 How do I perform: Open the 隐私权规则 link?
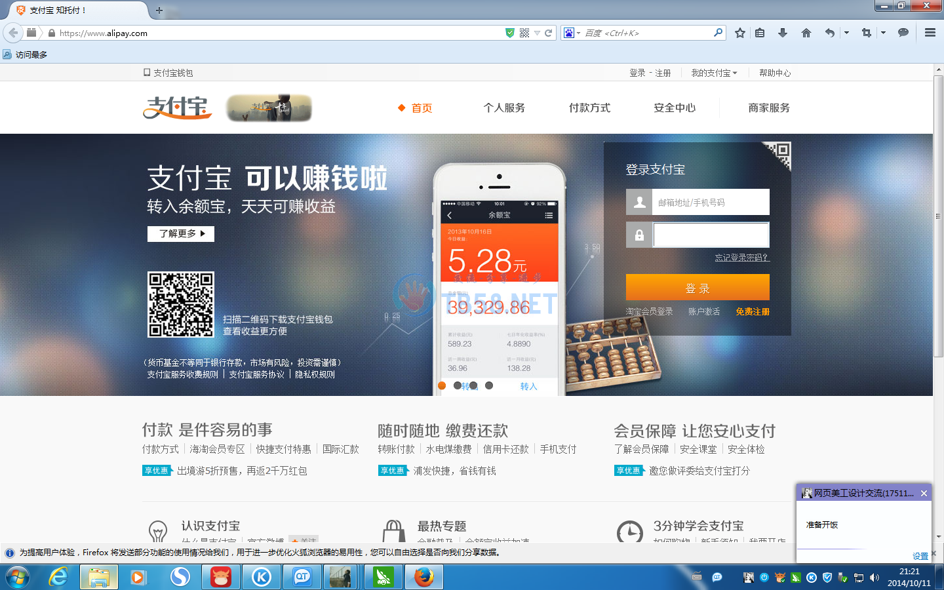click(315, 374)
